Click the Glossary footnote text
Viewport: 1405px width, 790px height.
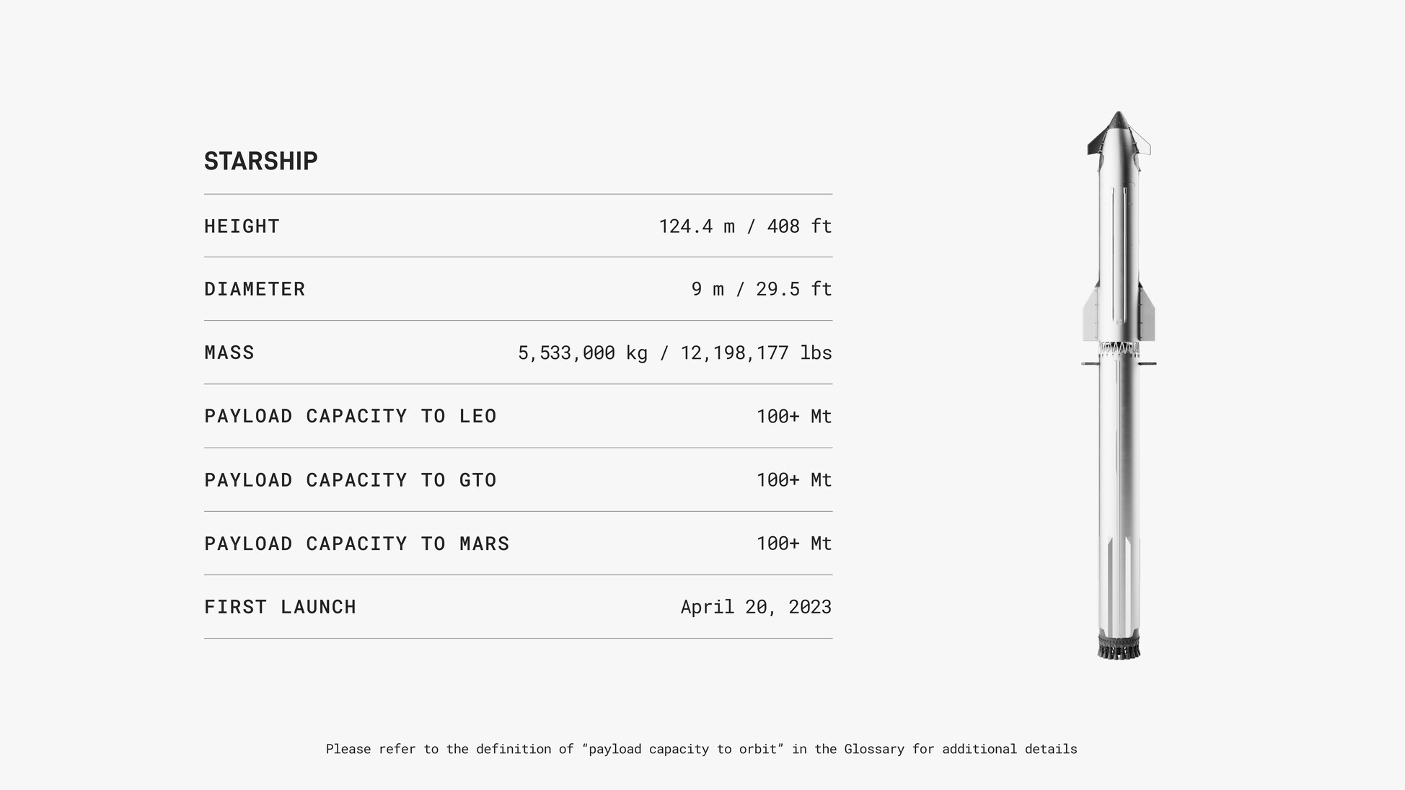point(701,749)
